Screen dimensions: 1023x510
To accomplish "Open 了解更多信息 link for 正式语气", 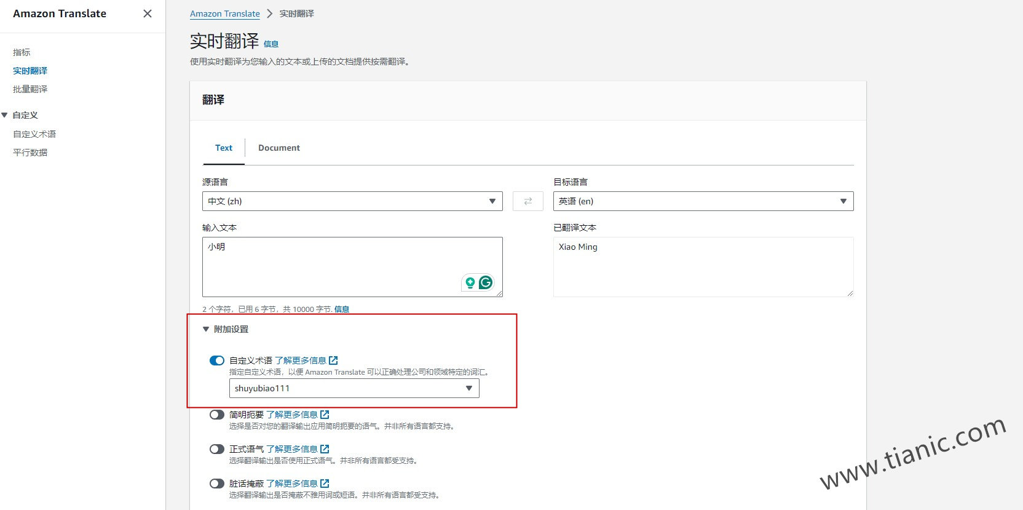I will click(x=292, y=449).
